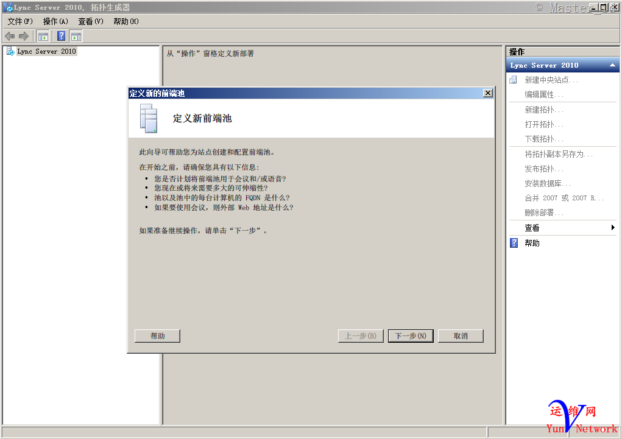Screen dimensions: 622x439
Task: Click 打开拓扑... action
Action: pos(544,125)
